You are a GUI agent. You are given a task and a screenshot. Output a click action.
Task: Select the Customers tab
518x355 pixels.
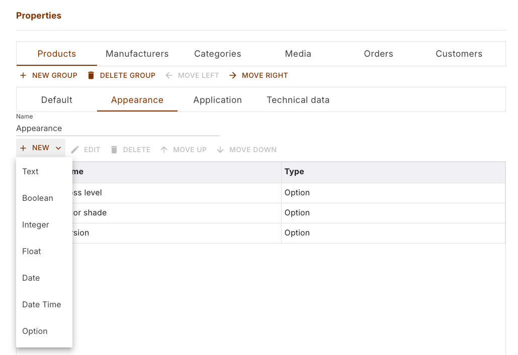coord(459,54)
